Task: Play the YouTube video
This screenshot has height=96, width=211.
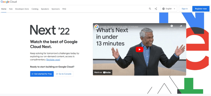Action: point(140,49)
